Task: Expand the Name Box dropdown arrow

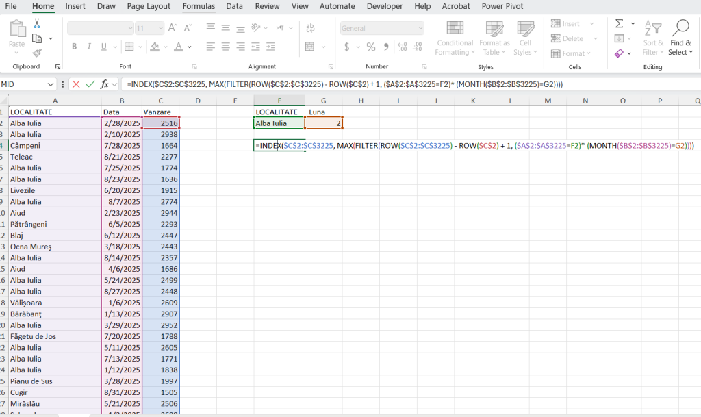Action: 50,84
